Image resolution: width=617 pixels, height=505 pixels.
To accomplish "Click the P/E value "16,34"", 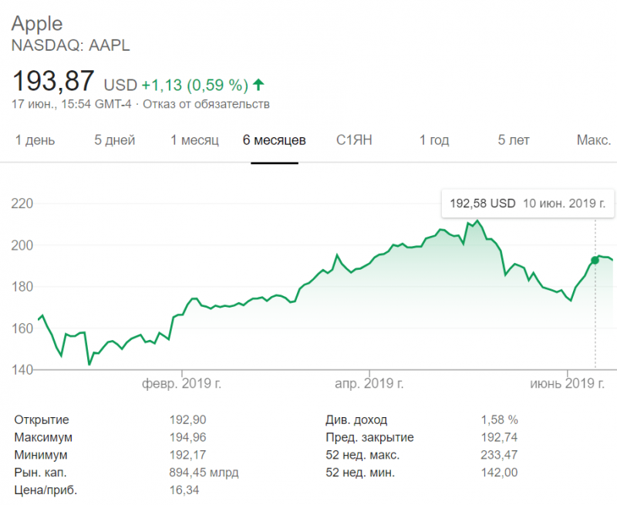I will coord(184,490).
